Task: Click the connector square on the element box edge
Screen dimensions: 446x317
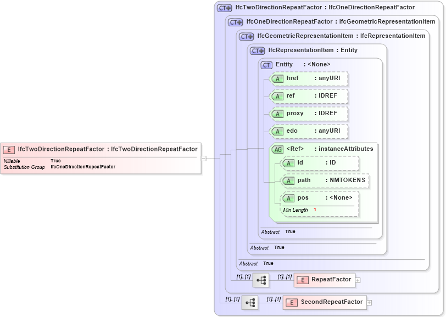Action: coord(204,159)
